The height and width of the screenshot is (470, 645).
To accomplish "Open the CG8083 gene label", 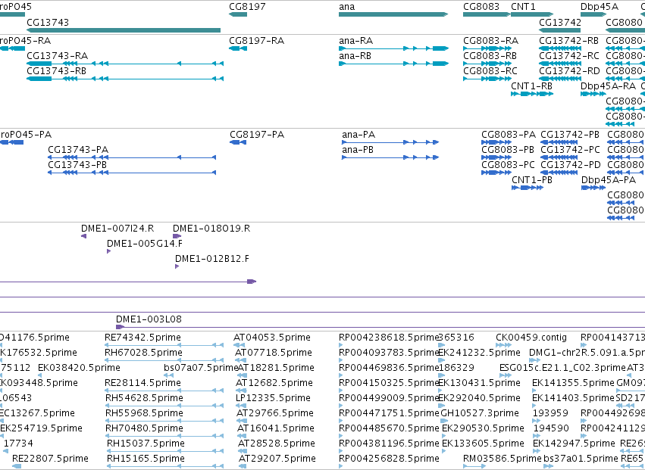I will [481, 7].
